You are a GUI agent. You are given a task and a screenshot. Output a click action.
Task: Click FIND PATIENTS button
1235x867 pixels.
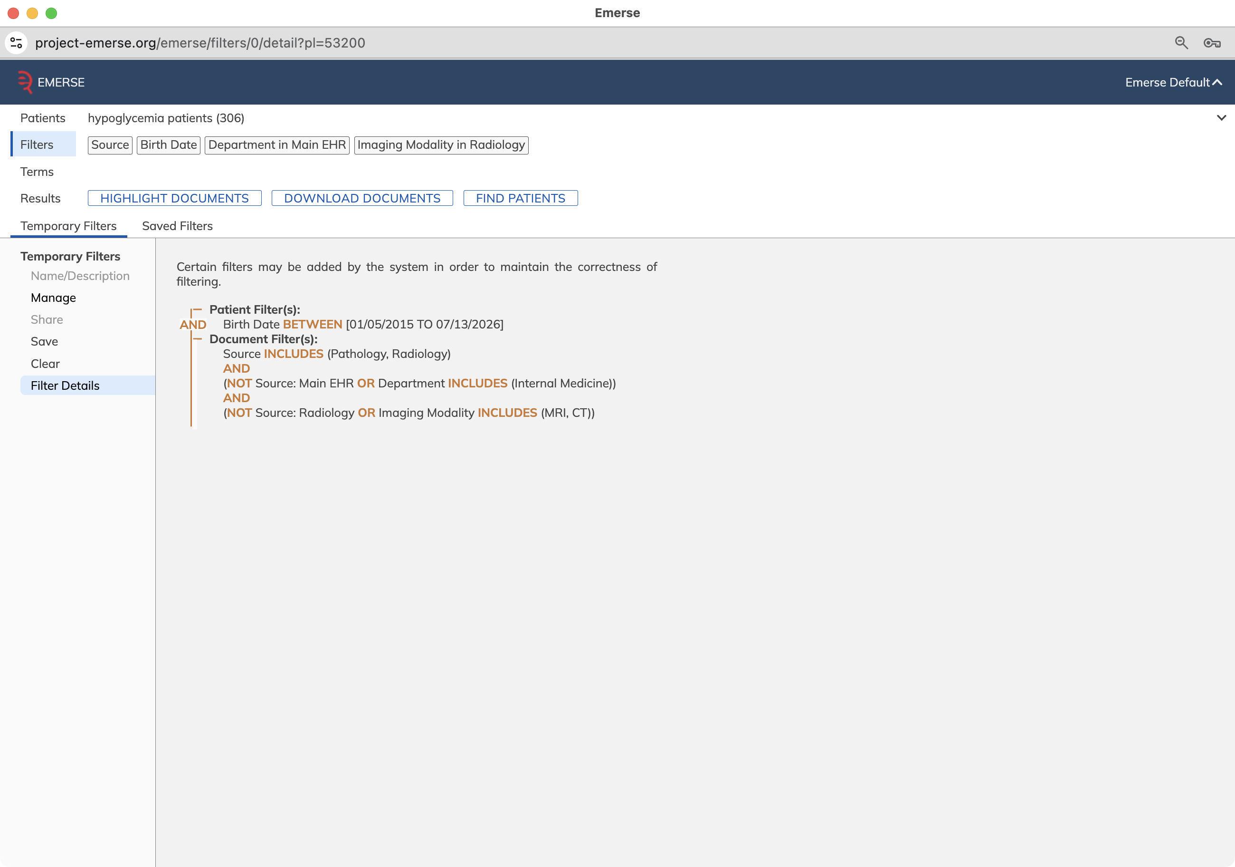520,198
